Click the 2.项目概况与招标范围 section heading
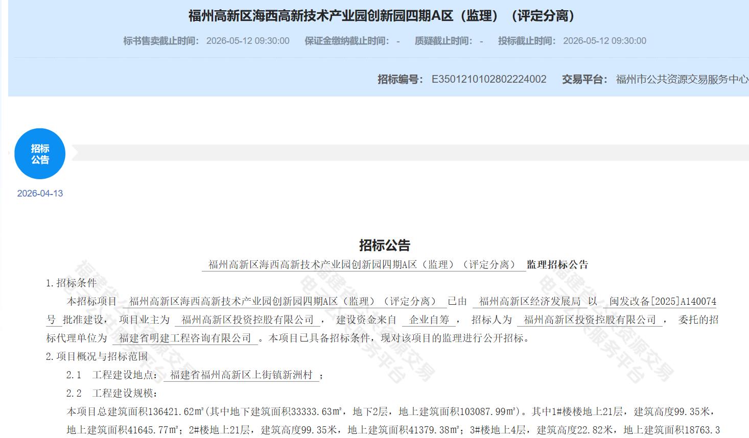 [x=97, y=356]
